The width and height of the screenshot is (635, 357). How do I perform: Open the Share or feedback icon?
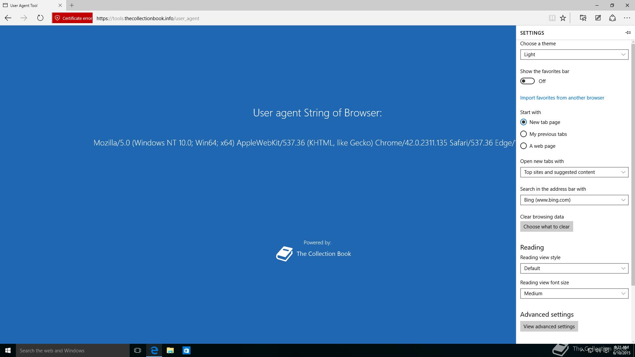pyautogui.click(x=613, y=18)
